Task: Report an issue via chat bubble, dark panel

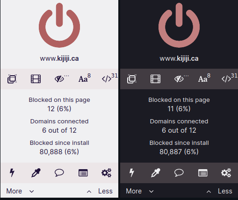Action: tap(179, 173)
